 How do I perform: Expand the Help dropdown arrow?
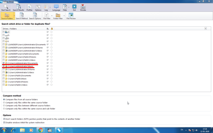pyautogui.click(x=69, y=7)
